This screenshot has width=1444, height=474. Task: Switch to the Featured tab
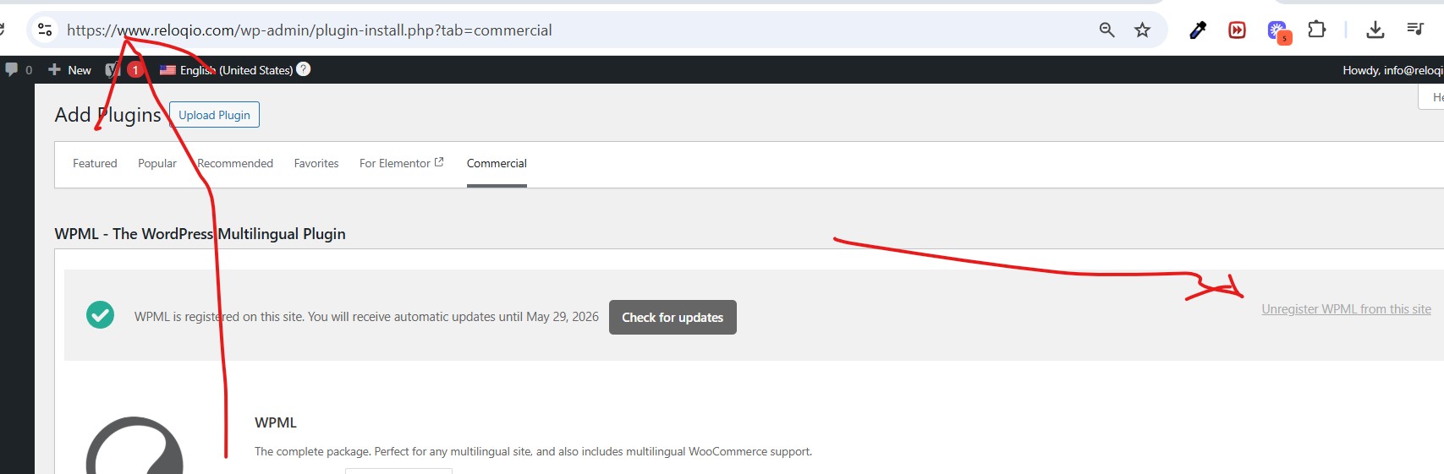pos(95,163)
